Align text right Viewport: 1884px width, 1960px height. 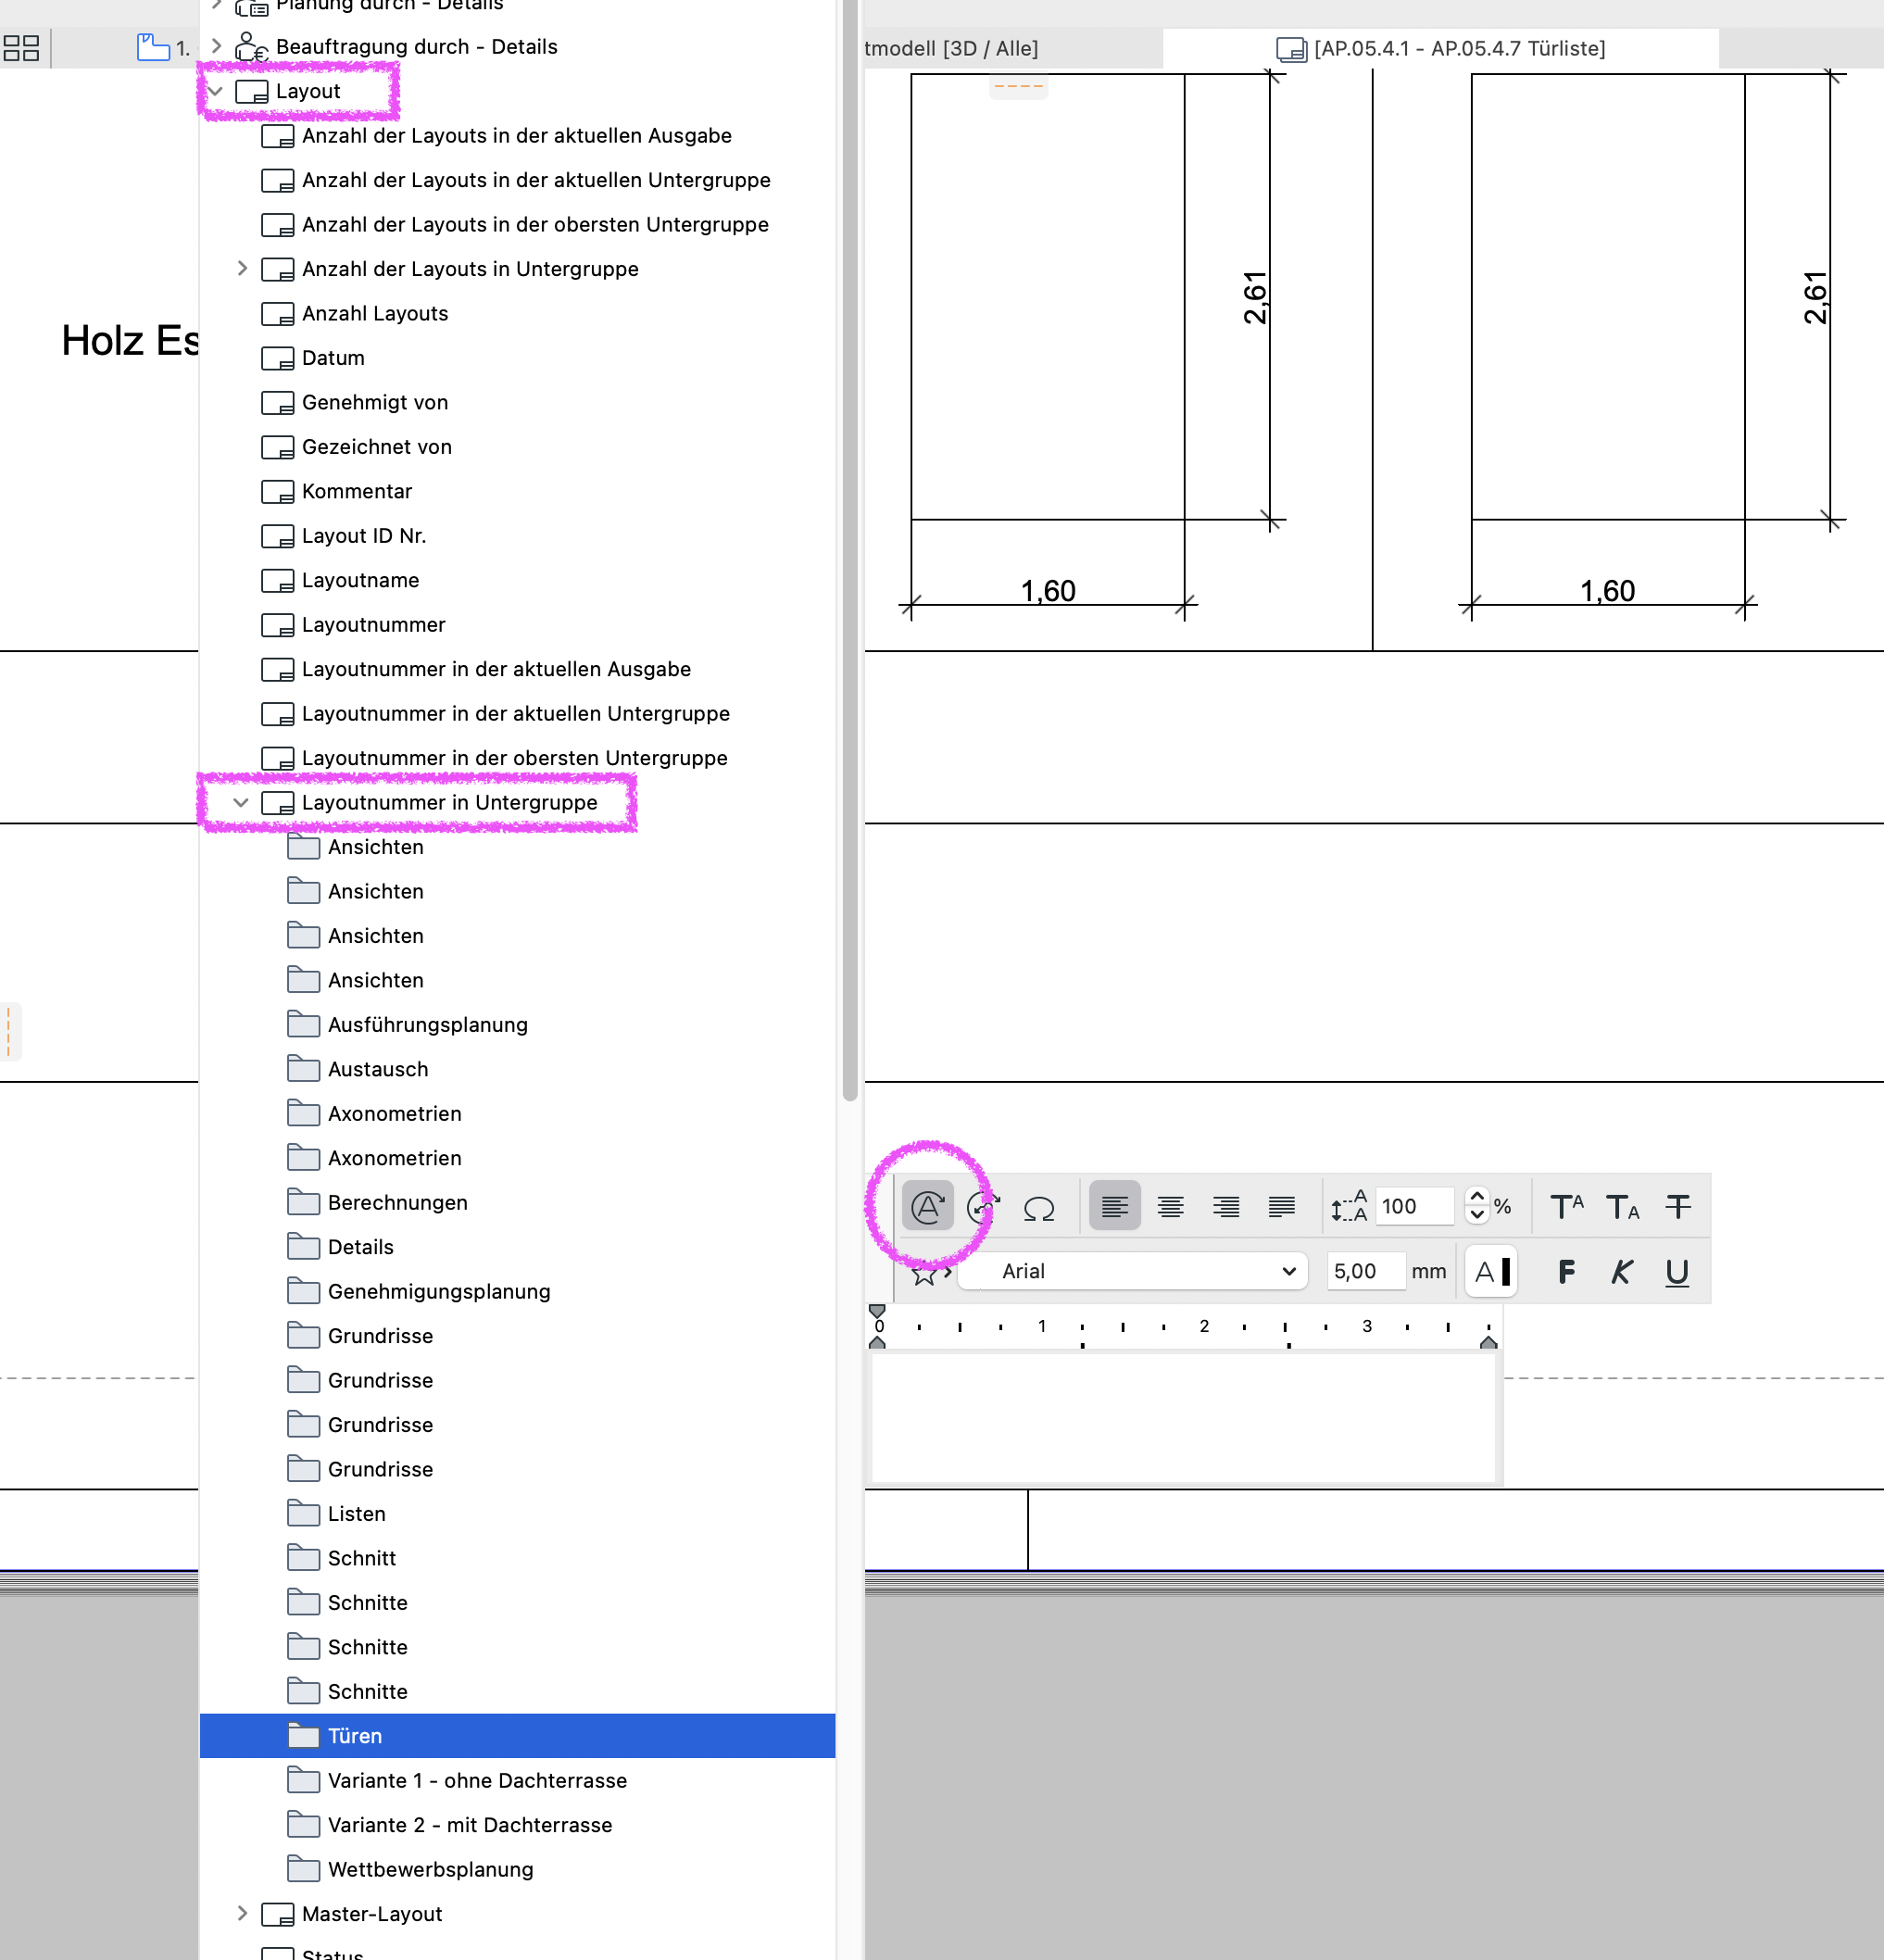(x=1226, y=1207)
